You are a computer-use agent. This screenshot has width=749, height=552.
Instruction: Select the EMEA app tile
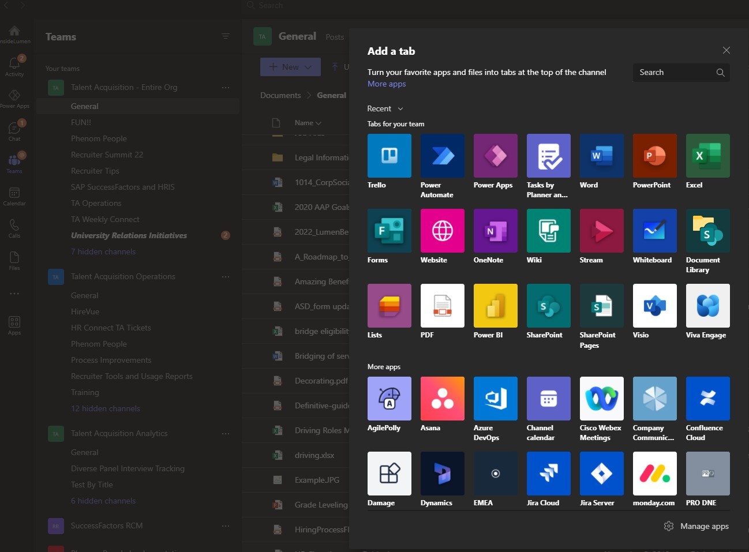[x=495, y=474]
